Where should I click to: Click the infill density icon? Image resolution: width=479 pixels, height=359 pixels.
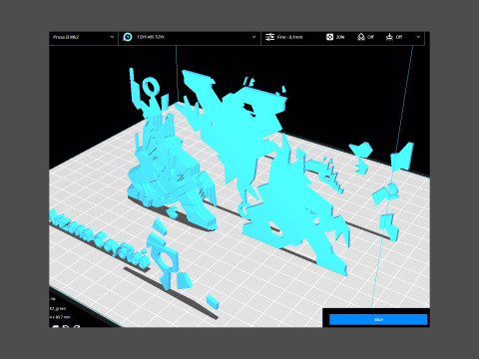[x=329, y=37]
